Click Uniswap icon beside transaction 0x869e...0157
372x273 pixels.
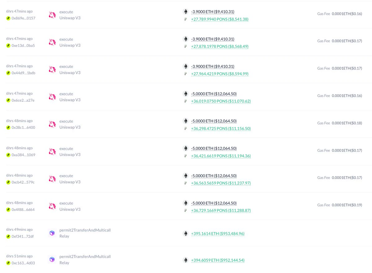[52, 15]
